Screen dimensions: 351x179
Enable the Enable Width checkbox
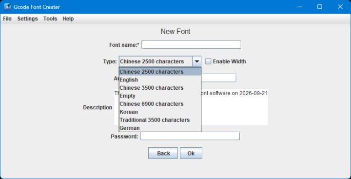point(208,61)
